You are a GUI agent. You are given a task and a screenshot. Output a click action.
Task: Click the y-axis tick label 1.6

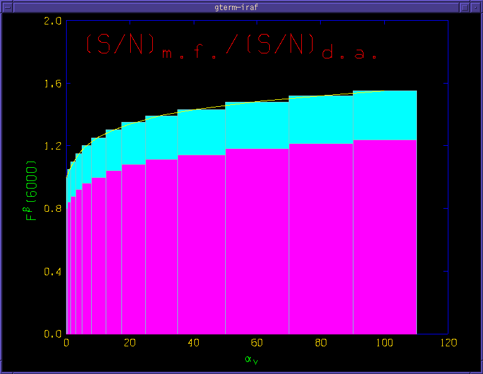point(53,84)
